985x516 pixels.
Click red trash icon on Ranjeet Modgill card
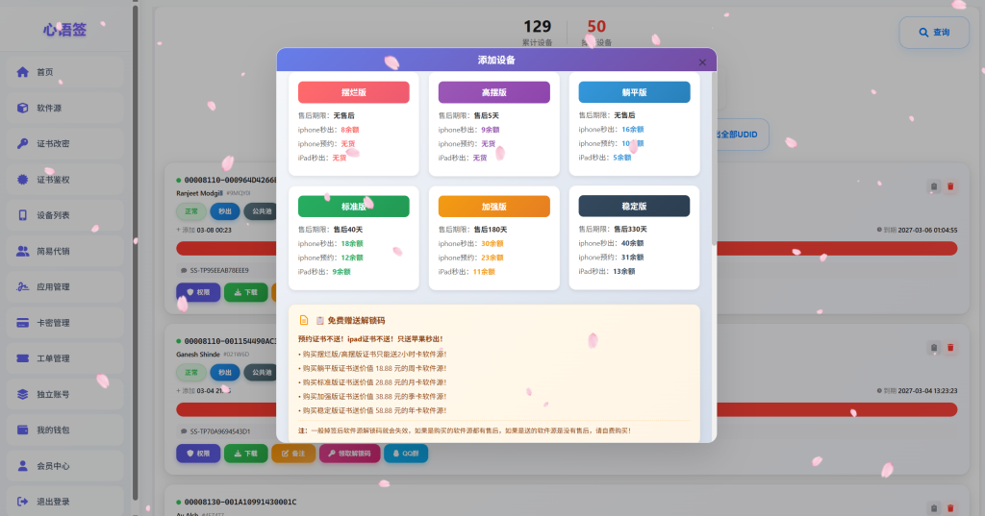point(950,186)
